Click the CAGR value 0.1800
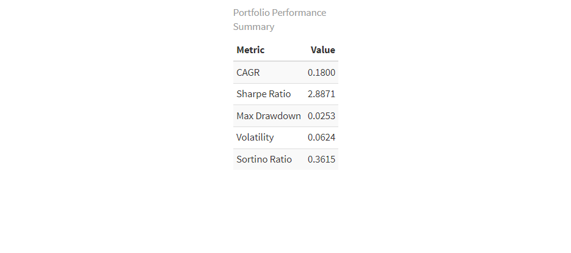This screenshot has width=571, height=253. tap(321, 73)
